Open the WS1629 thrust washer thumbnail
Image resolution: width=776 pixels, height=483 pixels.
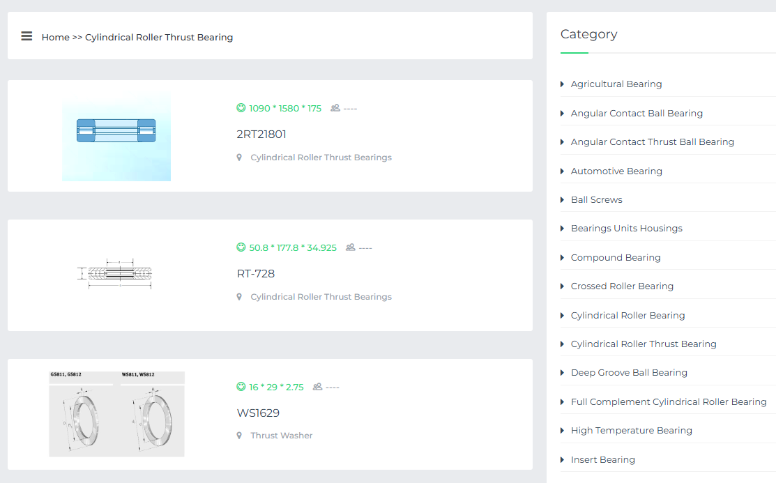[116, 414]
